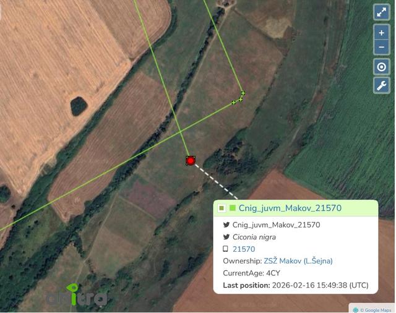The width and height of the screenshot is (396, 313).
Task: Open the Cnig_juvm_Makov_21570 title link
Action: [x=290, y=208]
